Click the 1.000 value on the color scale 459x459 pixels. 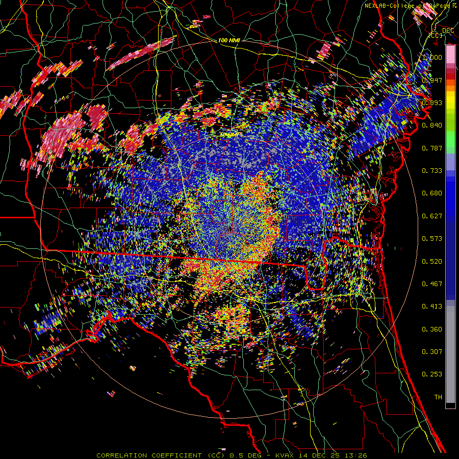tap(432, 57)
